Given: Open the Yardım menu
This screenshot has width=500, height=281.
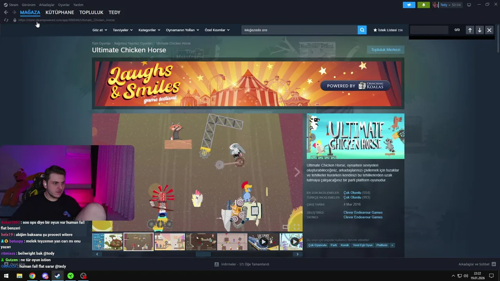Looking at the screenshot, I should click(x=78, y=5).
